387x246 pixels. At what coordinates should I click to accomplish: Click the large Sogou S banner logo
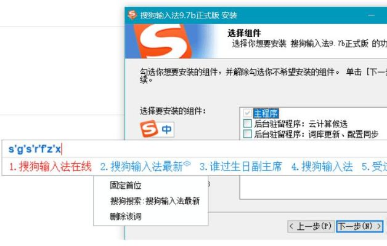[163, 41]
